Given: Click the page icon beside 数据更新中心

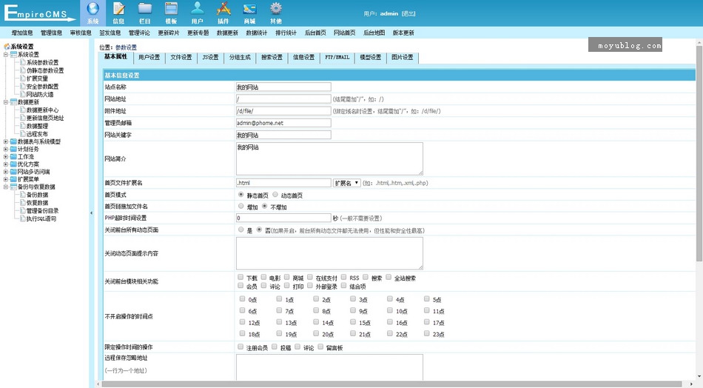Looking at the screenshot, I should (x=22, y=110).
